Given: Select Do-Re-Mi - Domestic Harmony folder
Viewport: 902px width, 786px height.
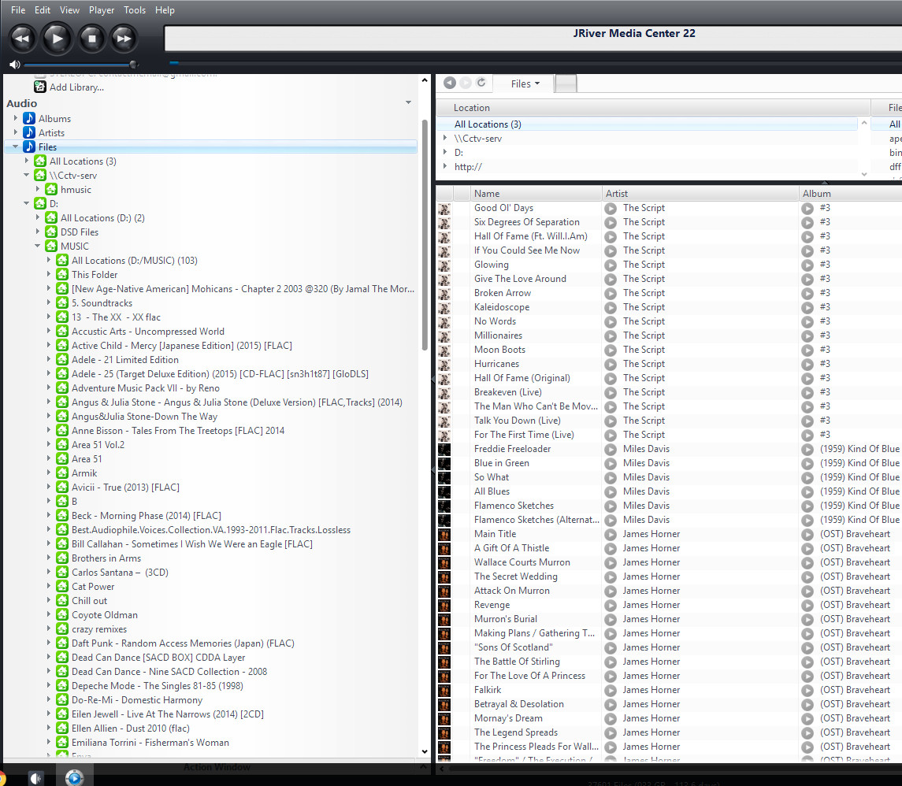Looking at the screenshot, I should [x=137, y=699].
